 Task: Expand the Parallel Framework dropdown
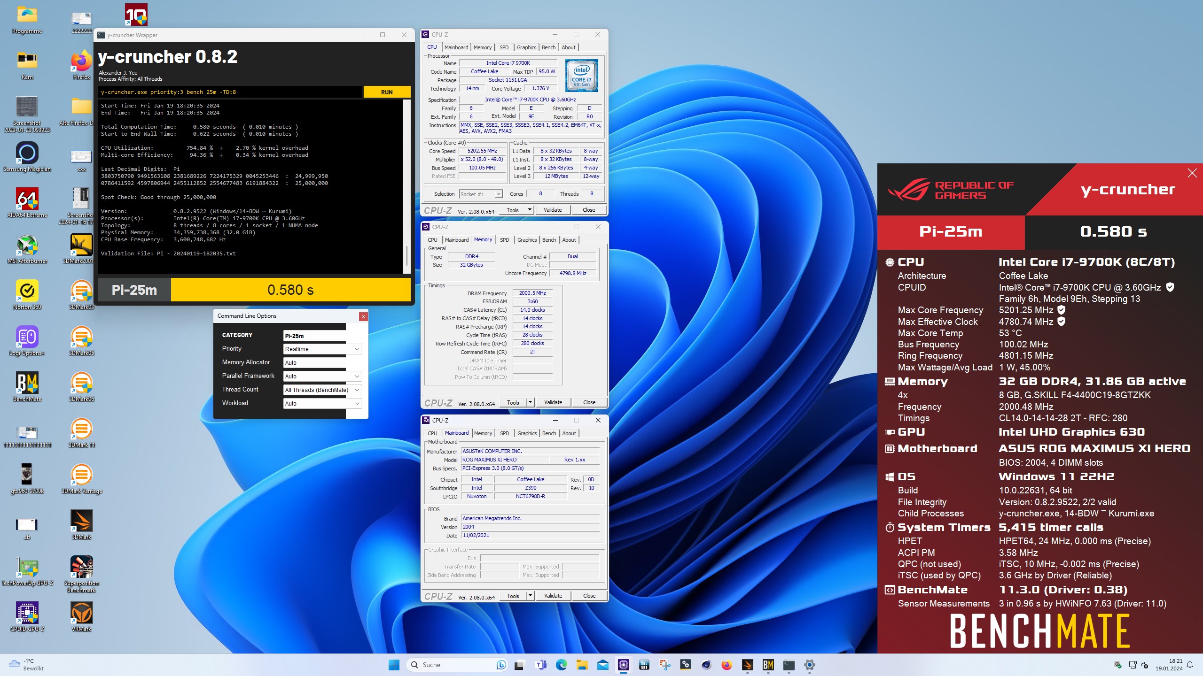coord(357,376)
